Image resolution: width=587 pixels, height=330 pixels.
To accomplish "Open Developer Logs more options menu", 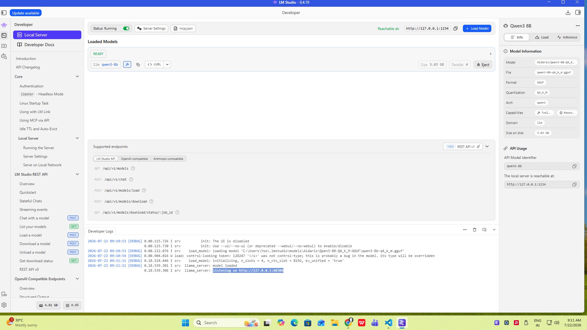I will coord(465,230).
